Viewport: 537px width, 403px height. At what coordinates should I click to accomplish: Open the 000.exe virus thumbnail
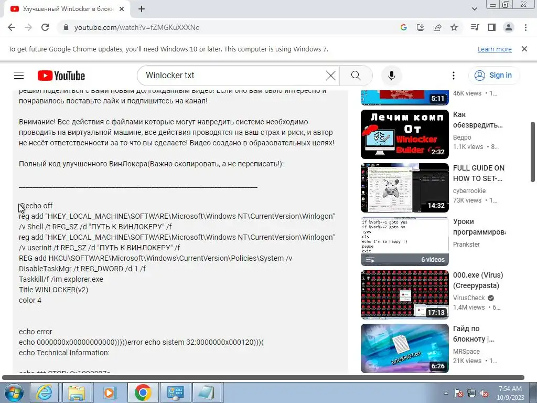[404, 295]
